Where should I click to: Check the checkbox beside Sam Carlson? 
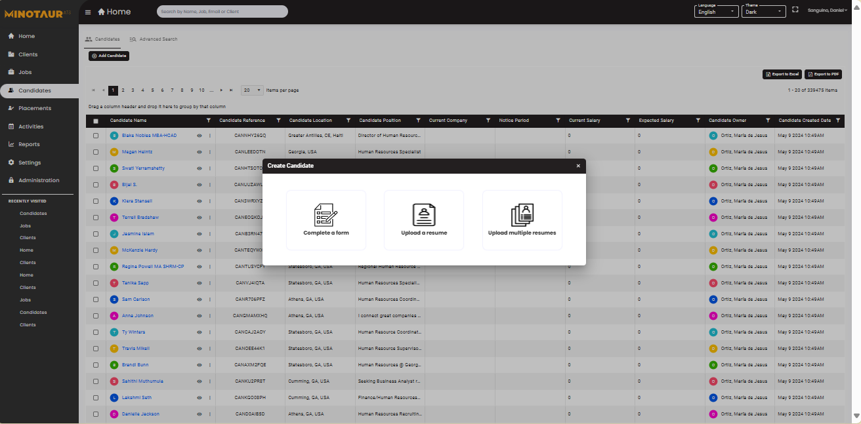(x=95, y=299)
